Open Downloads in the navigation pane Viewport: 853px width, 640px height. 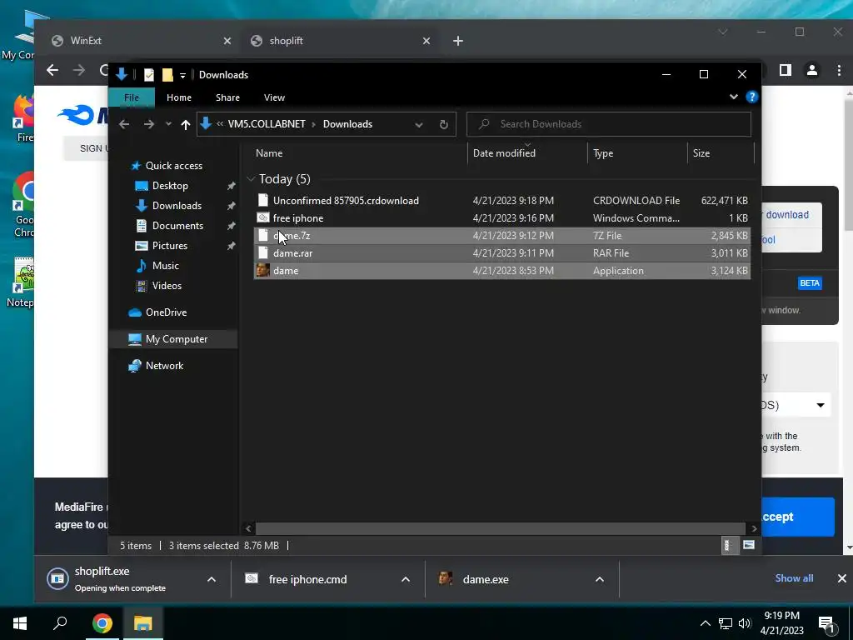click(177, 205)
